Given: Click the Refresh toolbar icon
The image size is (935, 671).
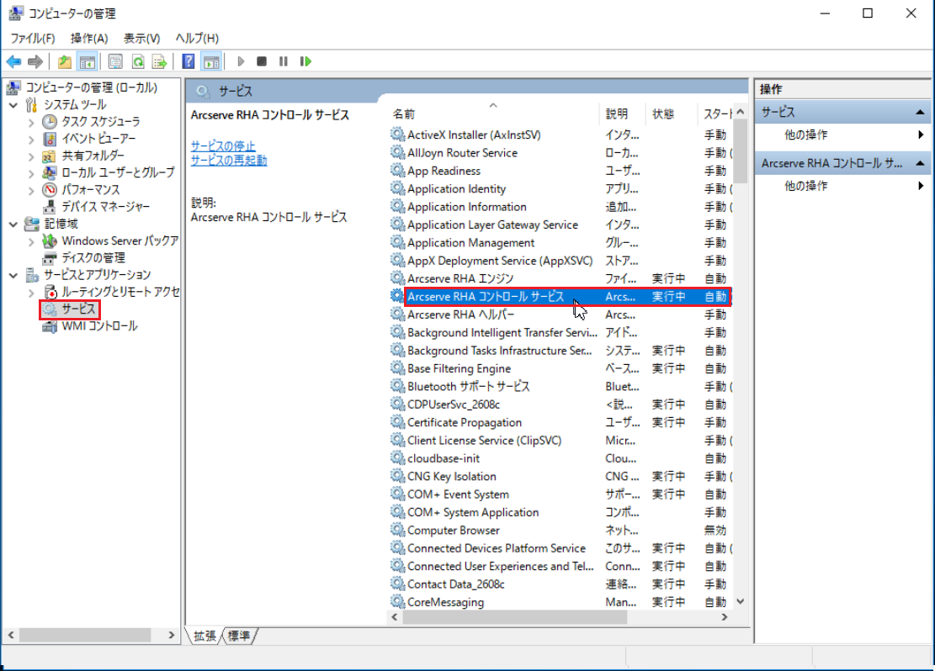Looking at the screenshot, I should tap(137, 61).
